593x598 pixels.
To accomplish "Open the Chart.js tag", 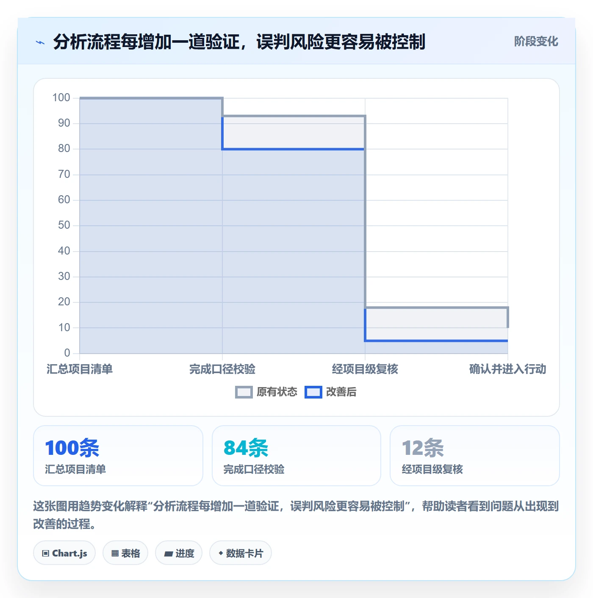I will click(64, 553).
